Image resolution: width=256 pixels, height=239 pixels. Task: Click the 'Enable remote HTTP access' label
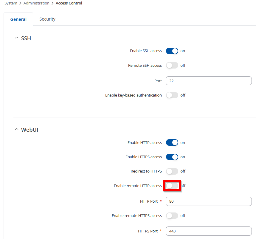[x=138, y=186]
